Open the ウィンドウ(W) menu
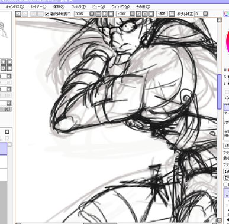229x224 pixels. tap(120, 6)
